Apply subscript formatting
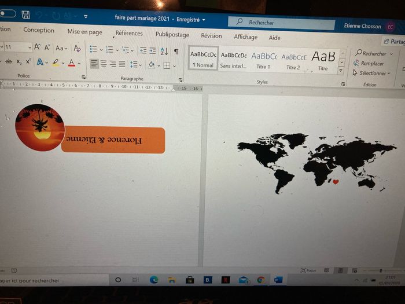The width and height of the screenshot is (405, 304). [19, 62]
